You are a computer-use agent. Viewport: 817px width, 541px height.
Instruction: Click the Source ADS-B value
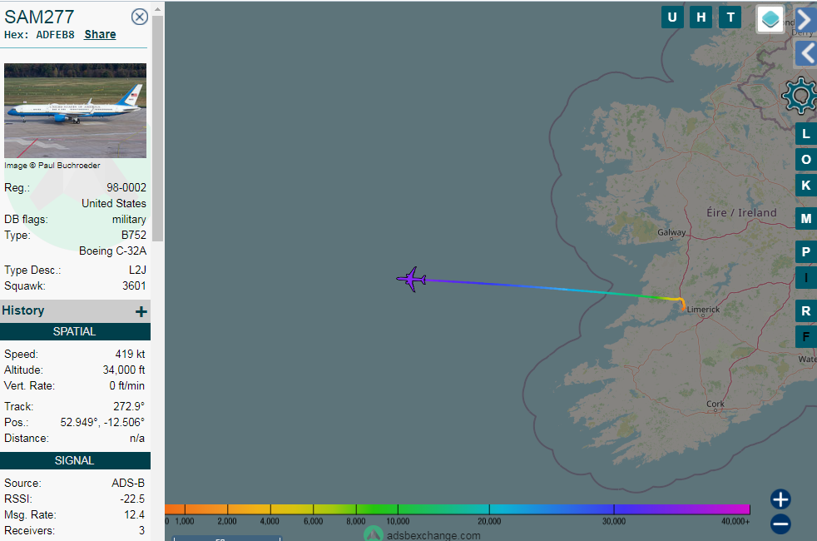[x=128, y=483]
